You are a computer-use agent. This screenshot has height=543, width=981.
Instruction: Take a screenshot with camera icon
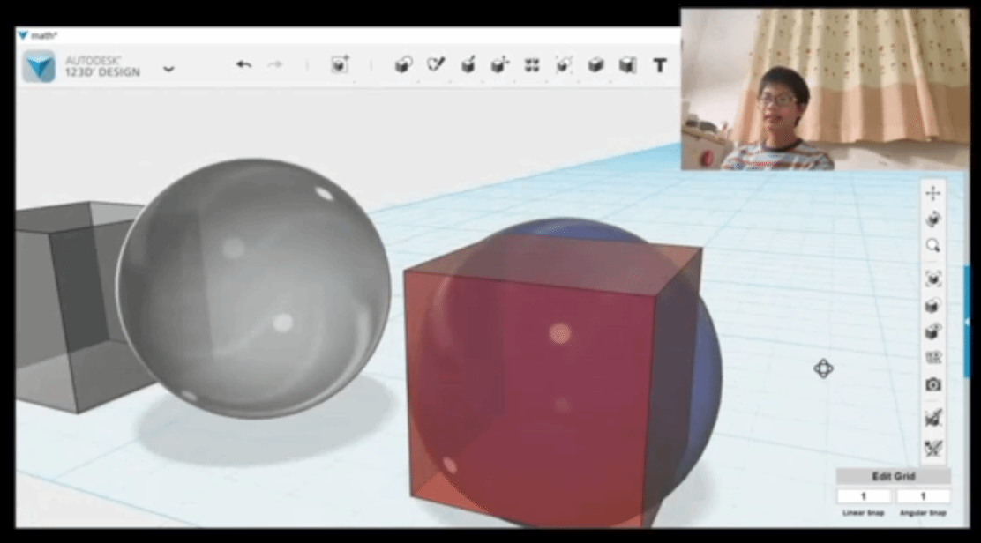(932, 385)
